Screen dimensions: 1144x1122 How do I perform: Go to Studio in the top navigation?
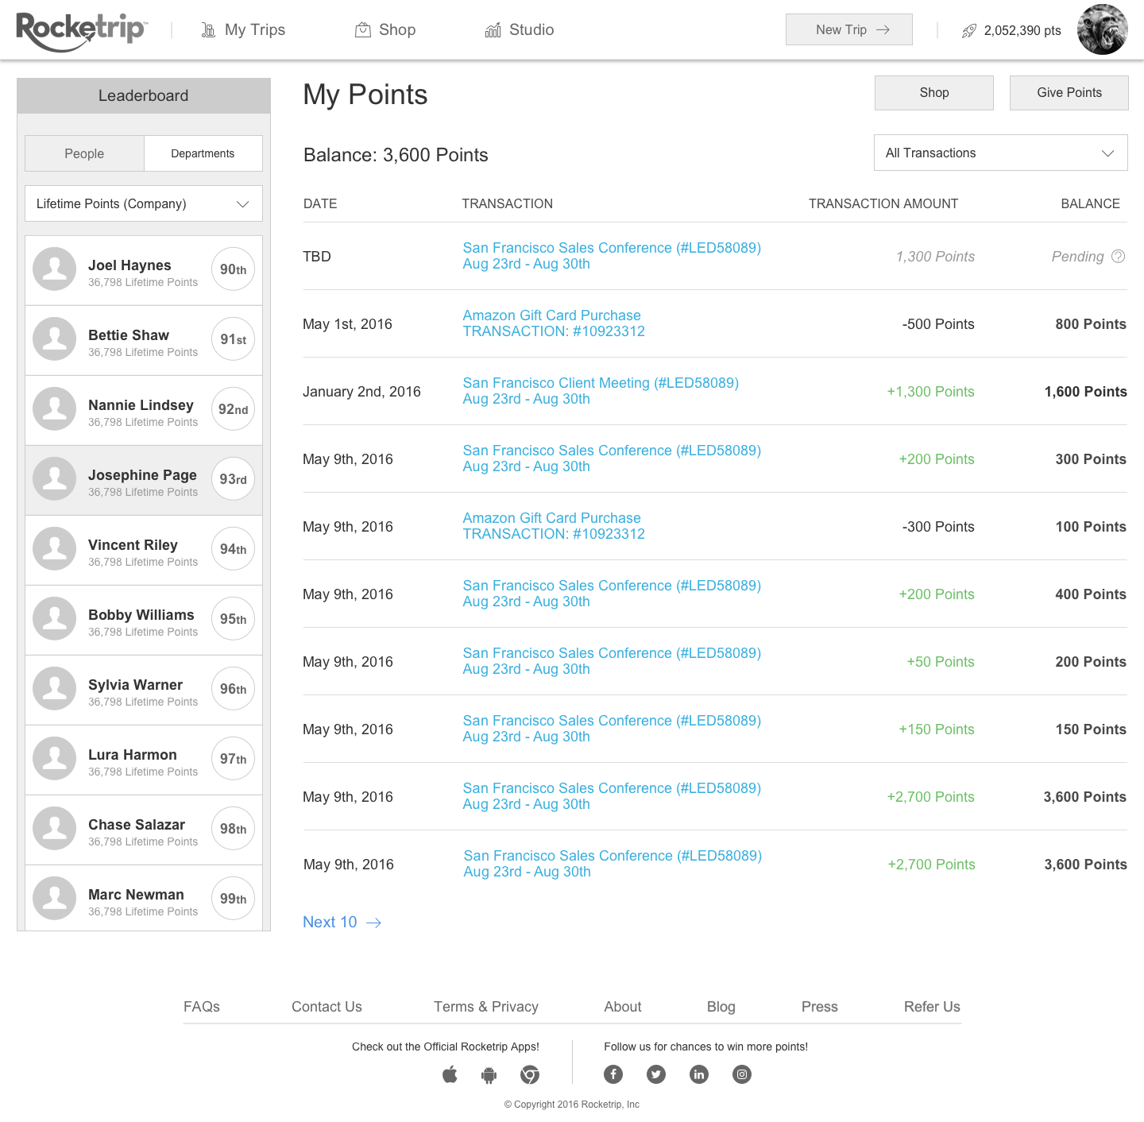(520, 30)
